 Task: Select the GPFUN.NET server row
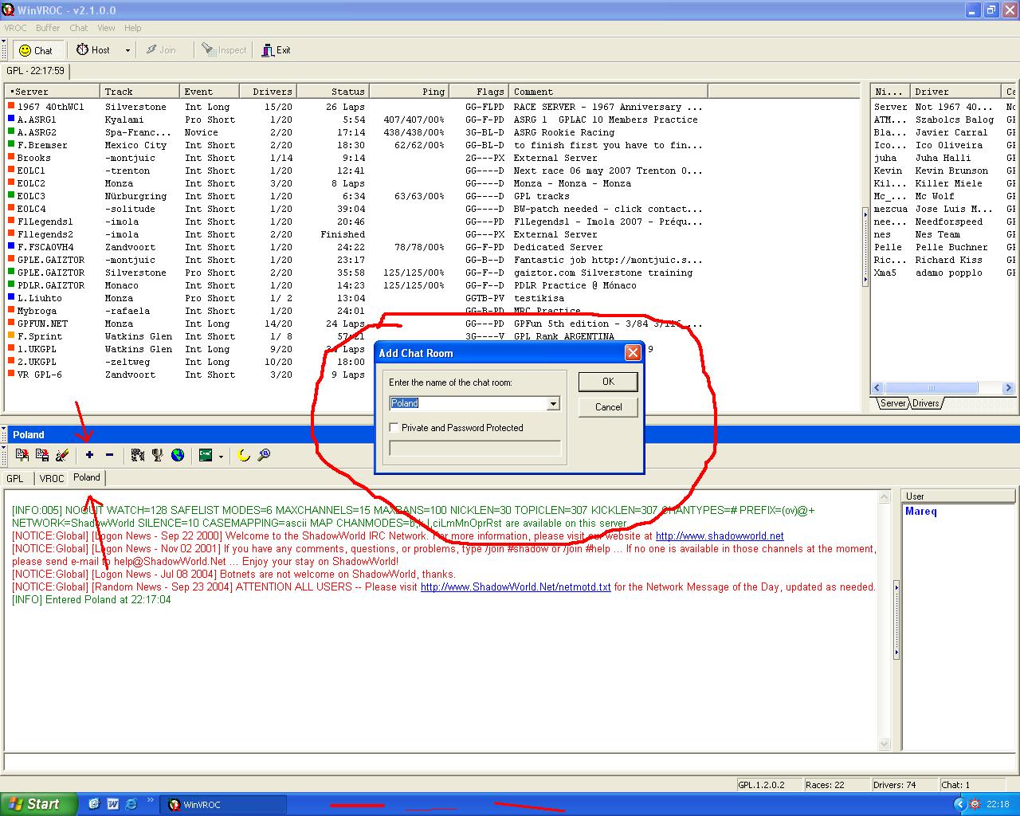point(42,324)
